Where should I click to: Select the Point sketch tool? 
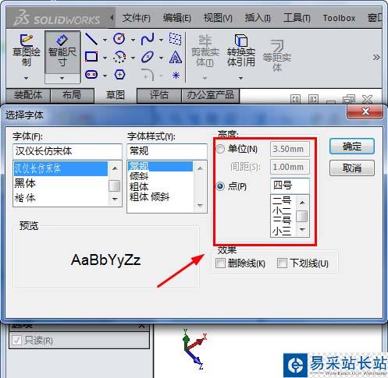pos(176,76)
